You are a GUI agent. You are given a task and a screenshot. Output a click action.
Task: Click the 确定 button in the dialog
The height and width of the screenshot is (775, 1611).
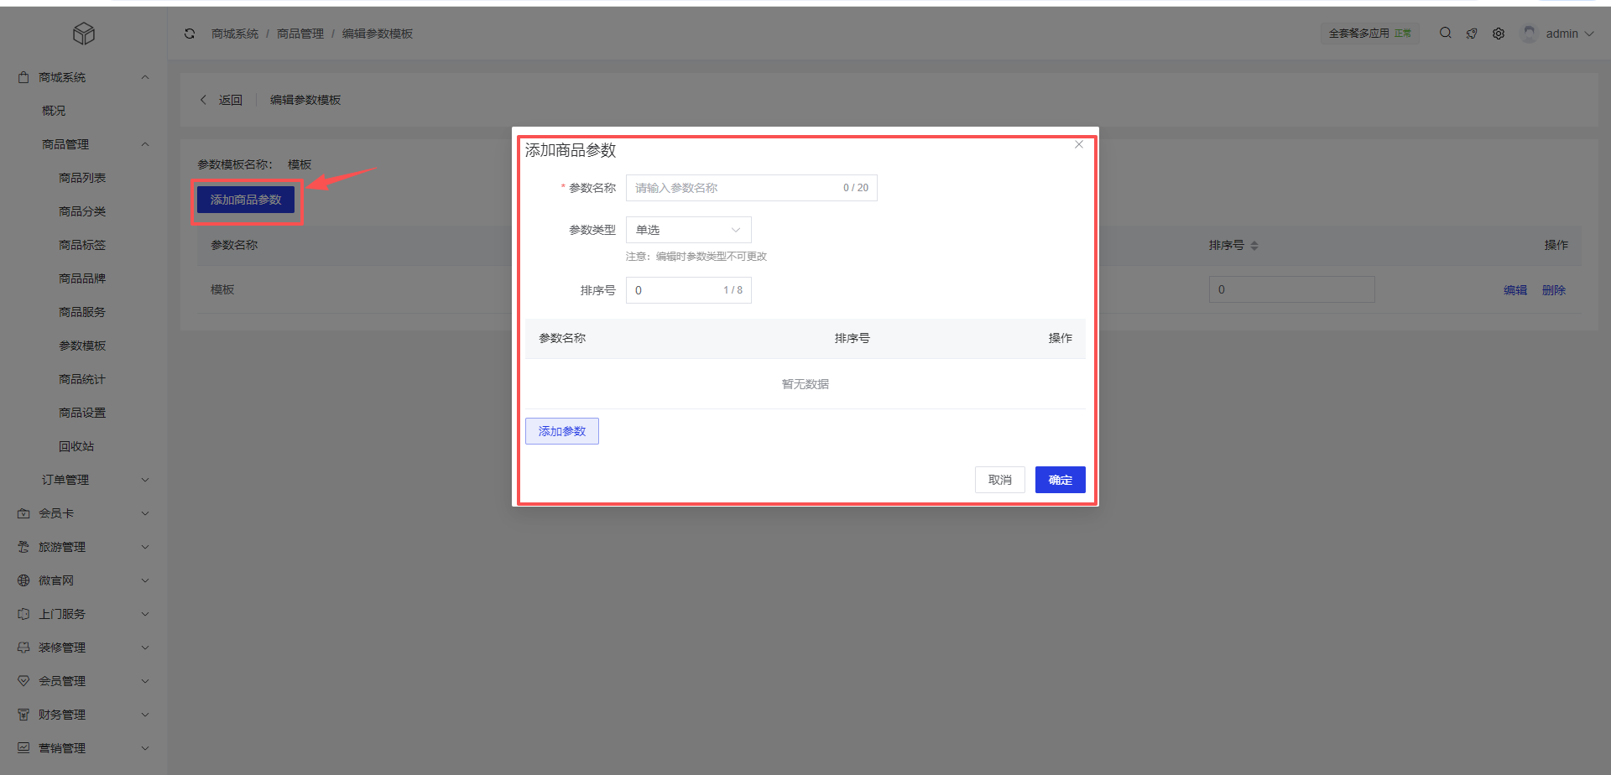coord(1060,480)
